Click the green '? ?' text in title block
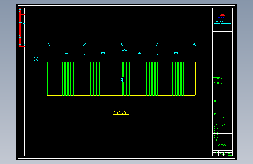Image resolution: width=253 pixels, height=164 pixels. [x=222, y=118]
